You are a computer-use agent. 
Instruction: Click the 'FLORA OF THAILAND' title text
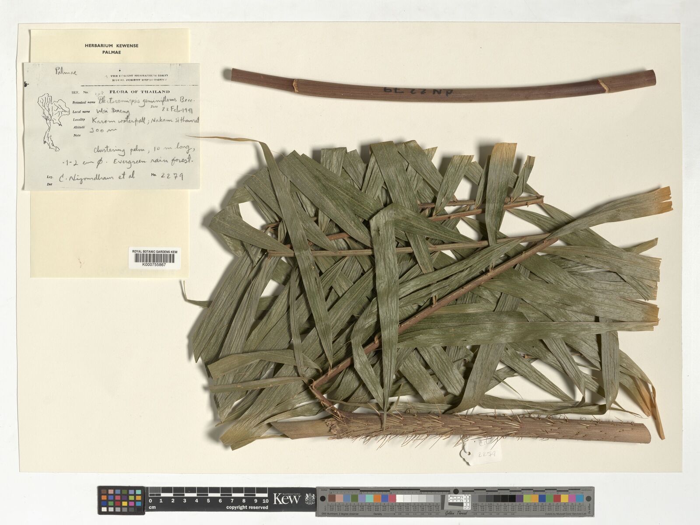[x=146, y=92]
